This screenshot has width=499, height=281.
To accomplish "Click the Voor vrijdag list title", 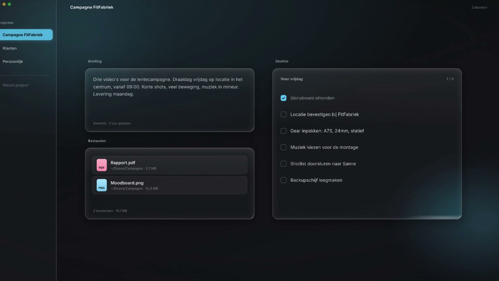I will [x=292, y=79].
